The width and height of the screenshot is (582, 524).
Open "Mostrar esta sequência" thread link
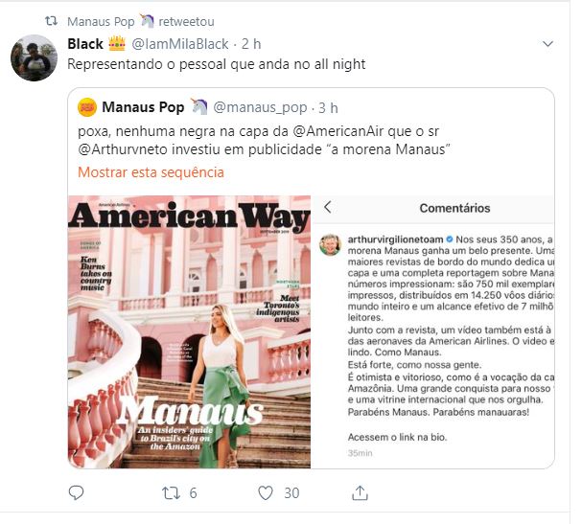[x=151, y=172]
